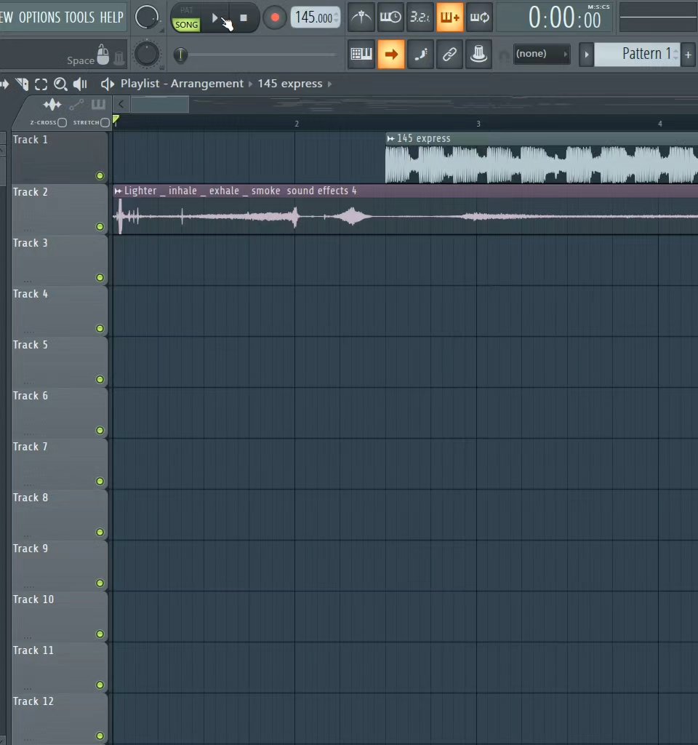Click bar 3 marker on the timeline ruler
This screenshot has height=745, width=698.
pyautogui.click(x=478, y=124)
